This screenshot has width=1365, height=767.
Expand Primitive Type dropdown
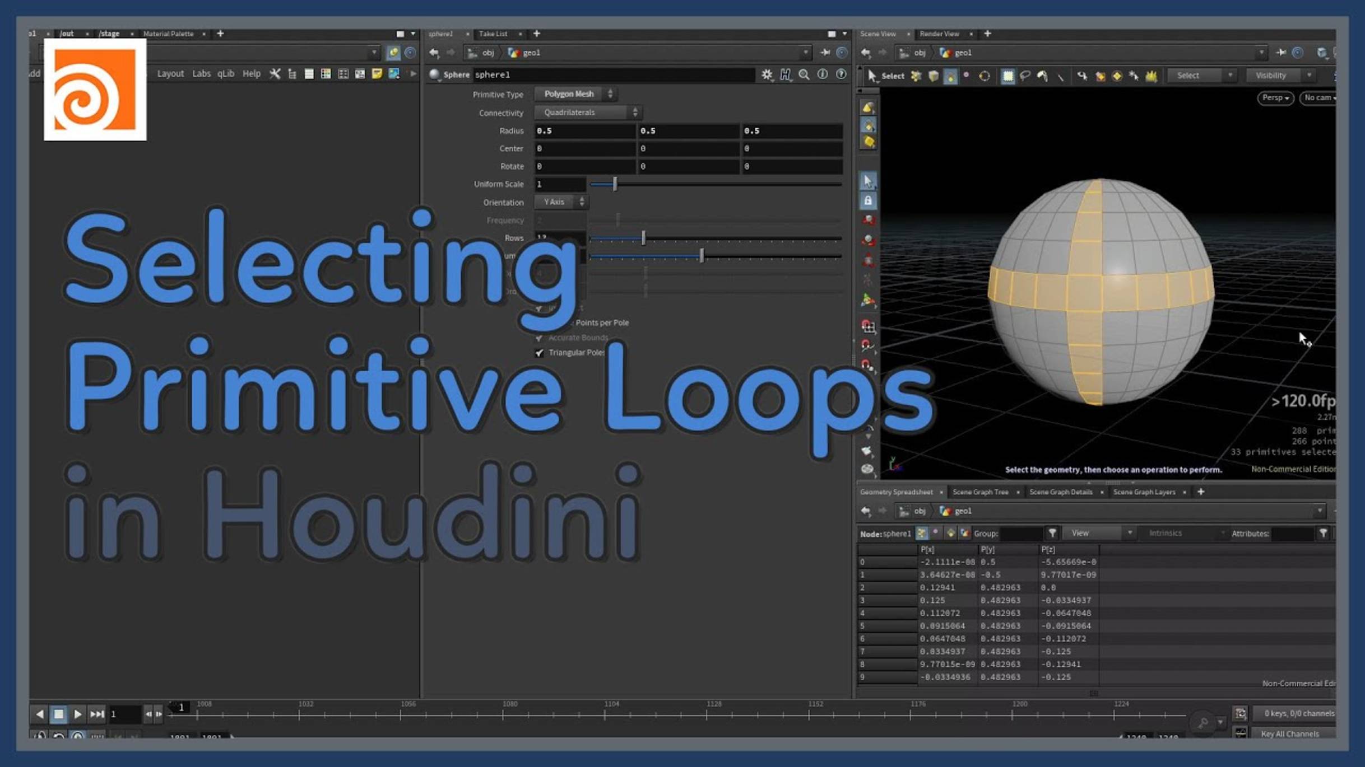tap(575, 93)
